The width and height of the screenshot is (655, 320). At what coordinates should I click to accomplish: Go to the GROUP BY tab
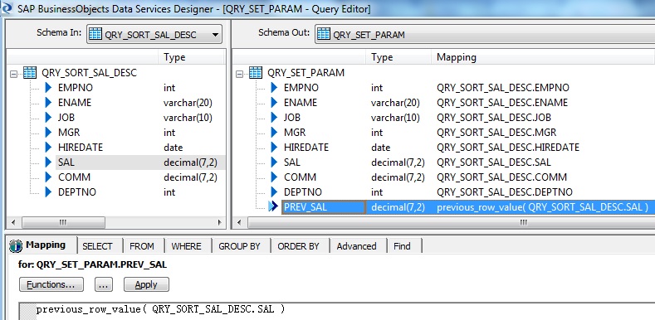tap(239, 246)
